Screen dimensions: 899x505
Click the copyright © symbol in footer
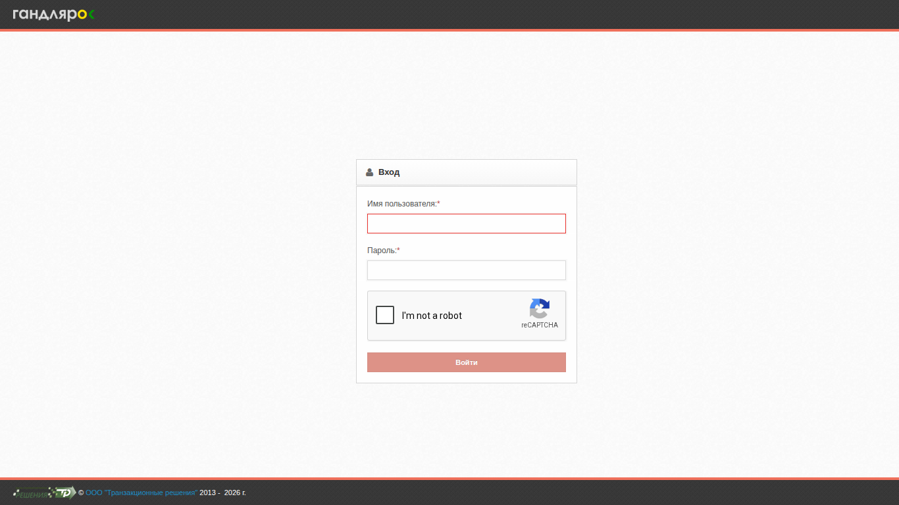81,493
